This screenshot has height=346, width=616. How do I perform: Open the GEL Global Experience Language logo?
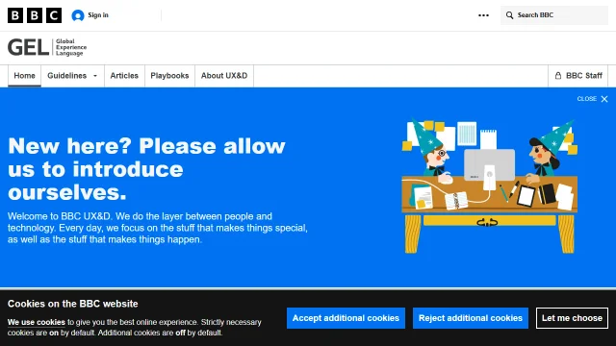[47, 47]
